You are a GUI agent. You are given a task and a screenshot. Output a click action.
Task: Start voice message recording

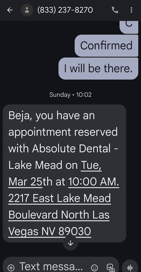(x=130, y=267)
